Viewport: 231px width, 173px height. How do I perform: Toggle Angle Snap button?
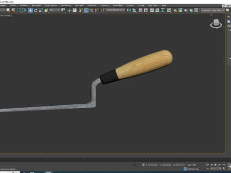86,11
